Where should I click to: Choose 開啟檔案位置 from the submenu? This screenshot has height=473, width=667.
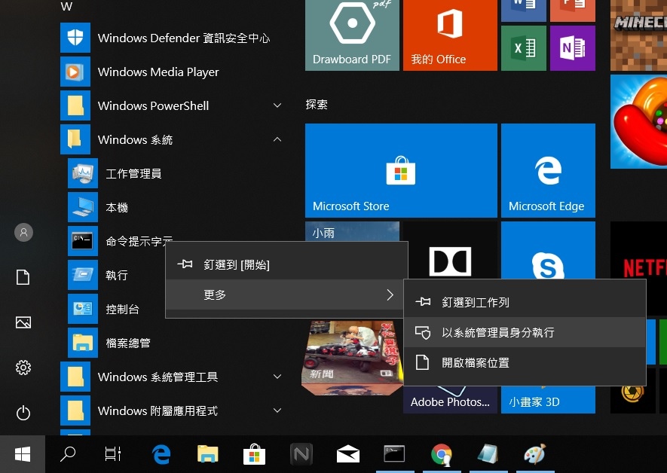click(525, 362)
